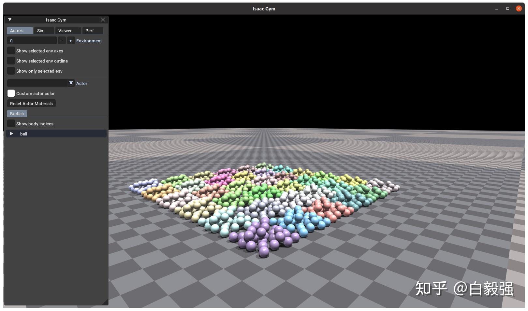This screenshot has width=528, height=311.
Task: Switch to the Actors tab
Action: [x=20, y=31]
